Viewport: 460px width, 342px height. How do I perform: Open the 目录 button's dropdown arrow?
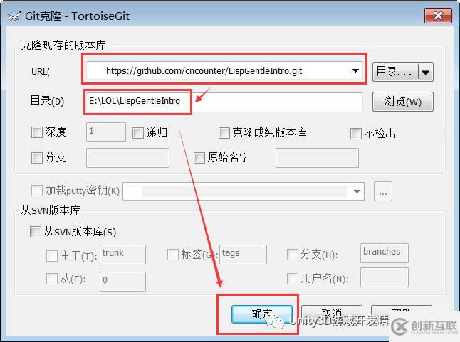point(425,72)
